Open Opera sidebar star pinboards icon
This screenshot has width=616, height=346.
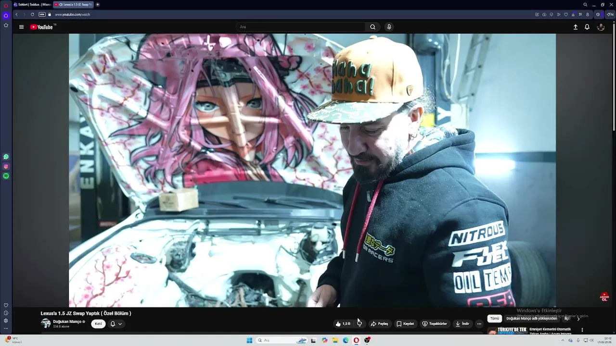(6, 25)
